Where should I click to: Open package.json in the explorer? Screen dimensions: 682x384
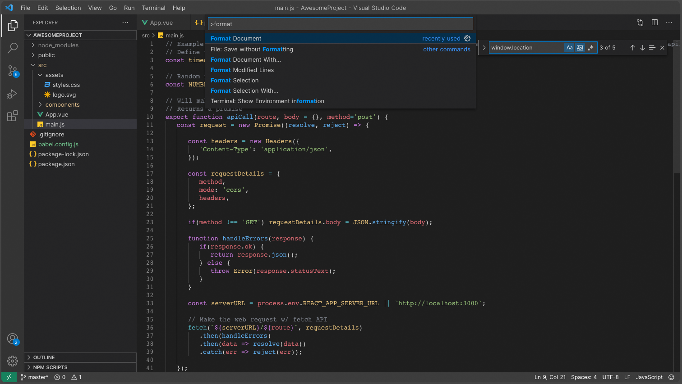(x=80, y=164)
